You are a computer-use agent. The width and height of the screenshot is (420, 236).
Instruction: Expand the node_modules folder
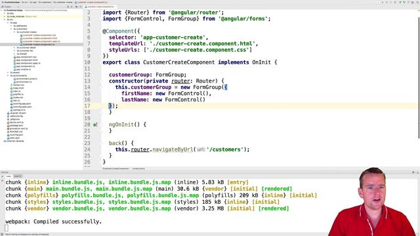[x=5, y=16]
